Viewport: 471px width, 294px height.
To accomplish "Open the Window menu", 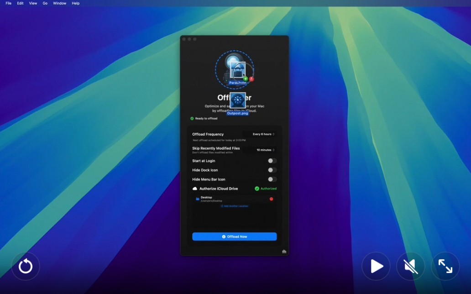I will 59,3.
